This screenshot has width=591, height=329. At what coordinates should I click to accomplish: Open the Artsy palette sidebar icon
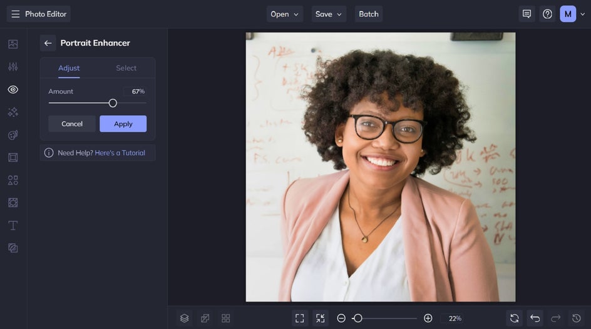click(x=13, y=134)
